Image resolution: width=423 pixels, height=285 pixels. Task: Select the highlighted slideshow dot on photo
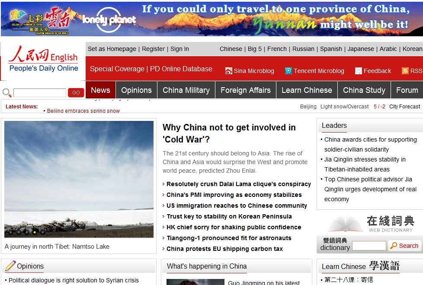pos(35,231)
